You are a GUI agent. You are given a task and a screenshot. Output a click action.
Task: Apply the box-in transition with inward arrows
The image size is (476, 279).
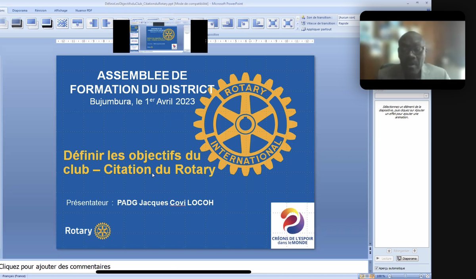click(x=273, y=23)
